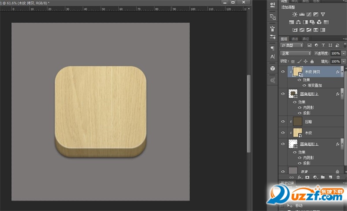The image size is (347, 211).
Task: Click the lock all padlock icon
Action: point(312,62)
